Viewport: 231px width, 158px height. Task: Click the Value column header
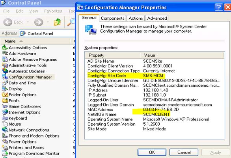click(x=182, y=55)
